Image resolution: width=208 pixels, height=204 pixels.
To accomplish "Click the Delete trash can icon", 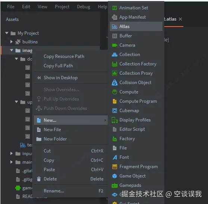I will pyautogui.click(x=39, y=179).
